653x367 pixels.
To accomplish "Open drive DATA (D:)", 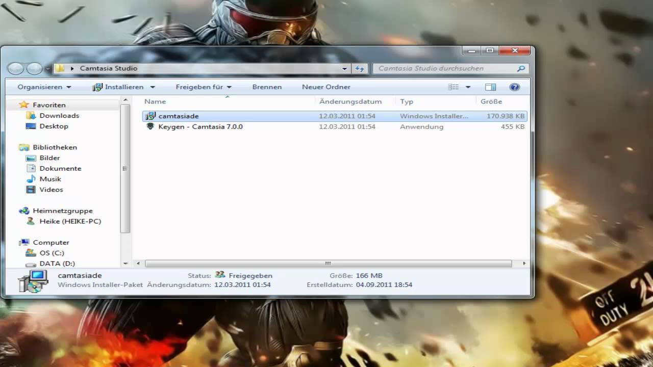I will coord(57,264).
